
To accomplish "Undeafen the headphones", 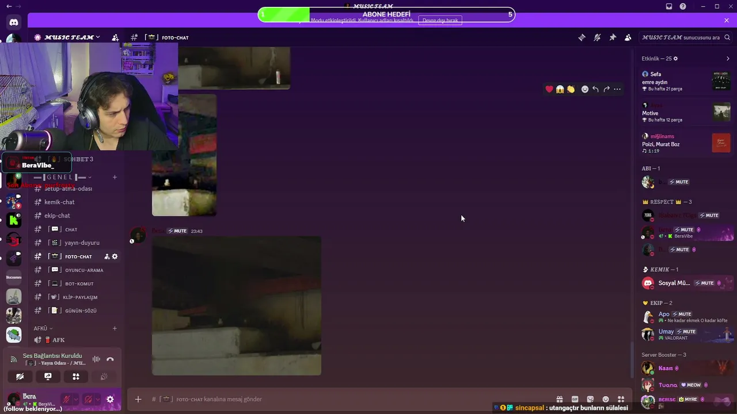I will [x=88, y=399].
